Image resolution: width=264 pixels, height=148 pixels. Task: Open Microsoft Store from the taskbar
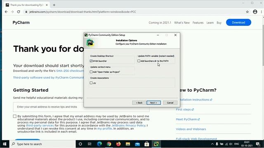(147, 144)
